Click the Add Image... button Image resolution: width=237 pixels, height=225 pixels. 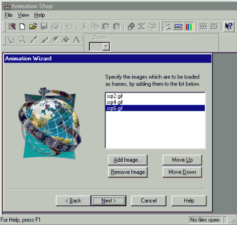pos(127,160)
